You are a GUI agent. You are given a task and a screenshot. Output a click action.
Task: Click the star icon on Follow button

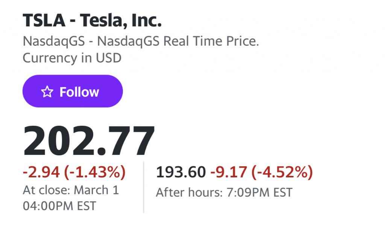(47, 92)
